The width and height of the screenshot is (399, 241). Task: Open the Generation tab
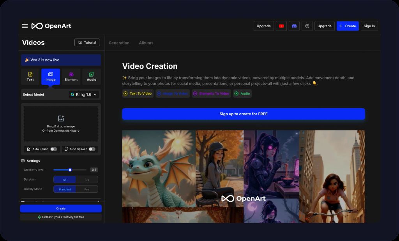pos(119,43)
